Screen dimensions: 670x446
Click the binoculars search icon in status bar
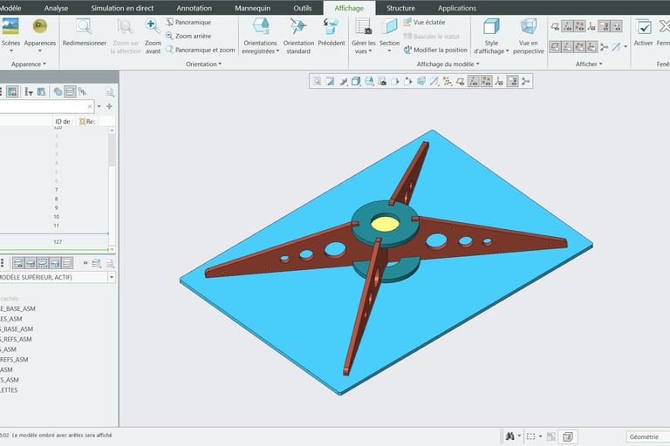pyautogui.click(x=510, y=436)
